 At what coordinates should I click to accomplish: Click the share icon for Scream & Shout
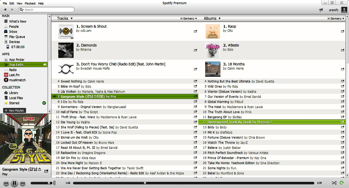195,31
